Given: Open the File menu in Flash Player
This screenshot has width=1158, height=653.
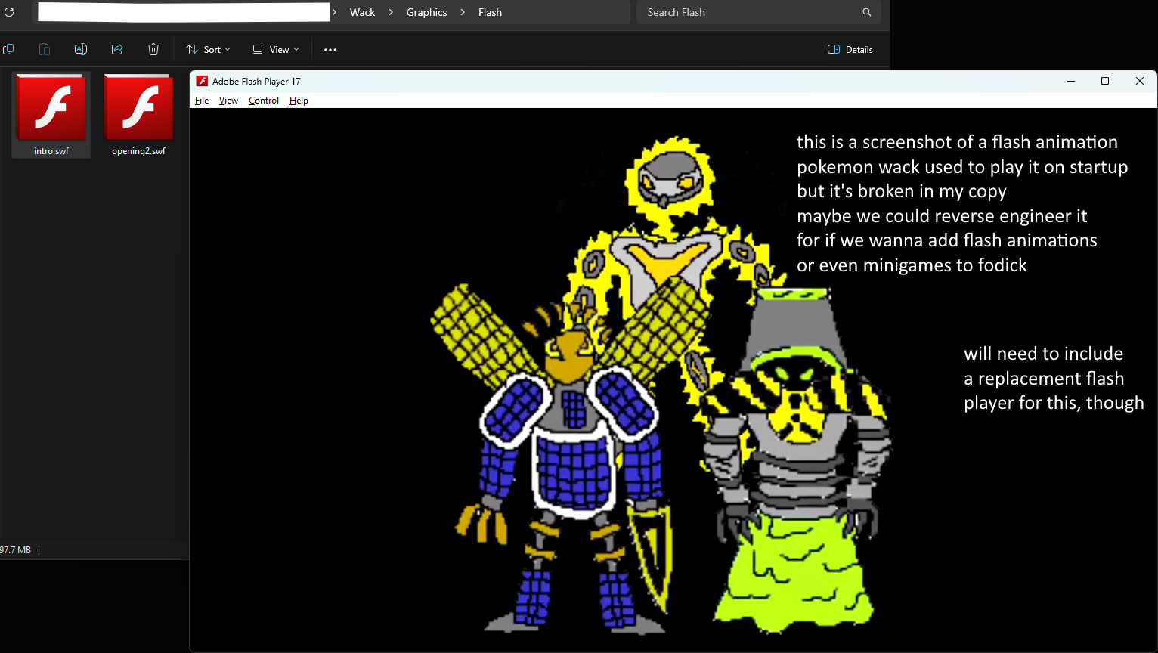Looking at the screenshot, I should point(202,101).
